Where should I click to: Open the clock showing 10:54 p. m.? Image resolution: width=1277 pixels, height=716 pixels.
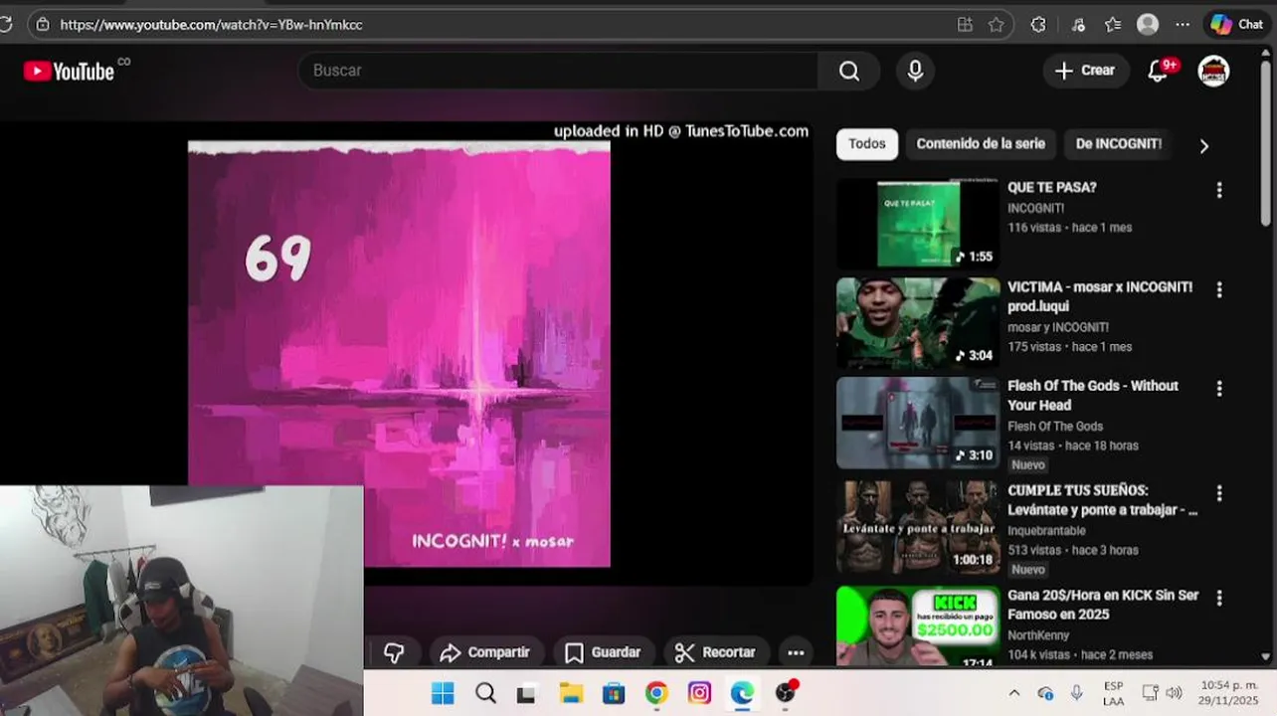(x=1229, y=693)
